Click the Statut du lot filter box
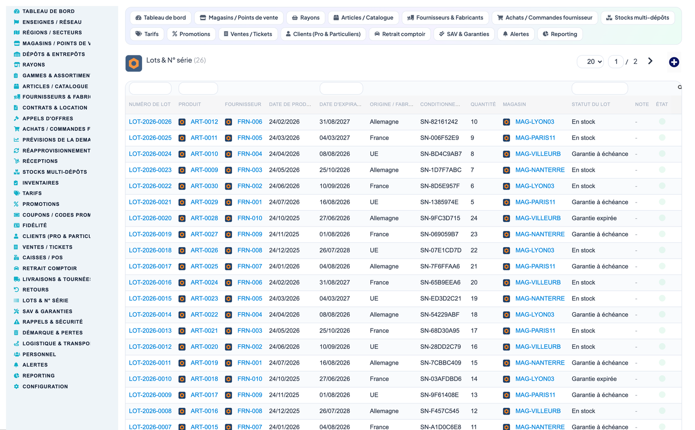 [599, 88]
